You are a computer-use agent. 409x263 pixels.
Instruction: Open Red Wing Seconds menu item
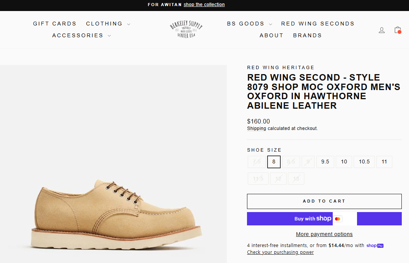[318, 24]
